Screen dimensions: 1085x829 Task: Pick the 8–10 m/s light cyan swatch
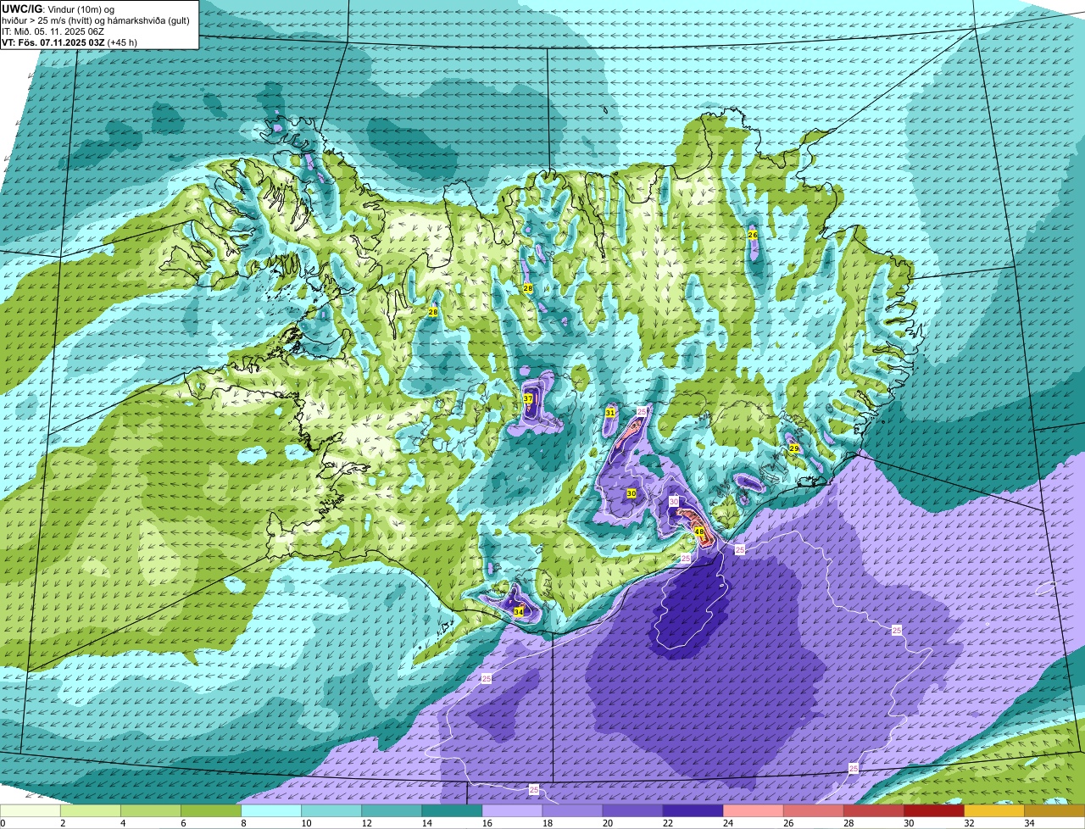coord(271,811)
